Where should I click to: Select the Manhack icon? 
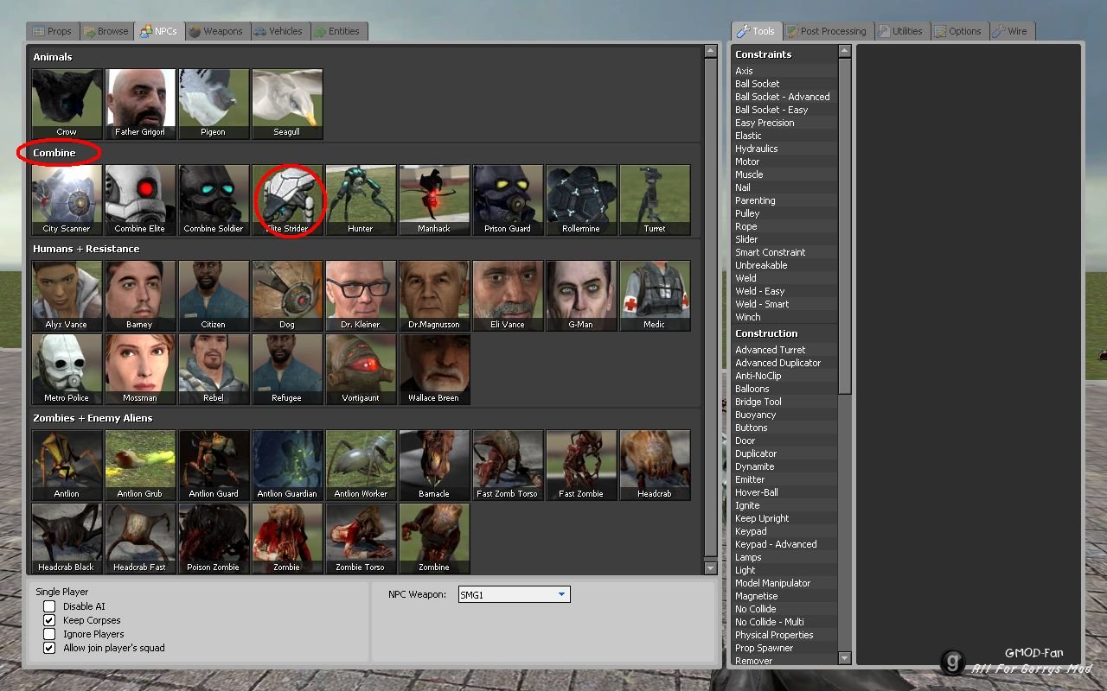[x=434, y=200]
